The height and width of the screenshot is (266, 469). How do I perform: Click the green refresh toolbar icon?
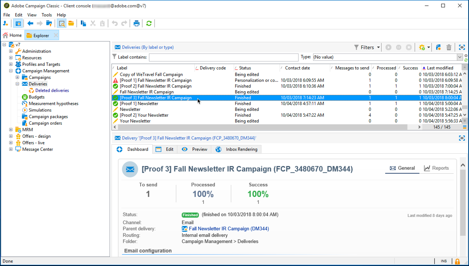149,24
